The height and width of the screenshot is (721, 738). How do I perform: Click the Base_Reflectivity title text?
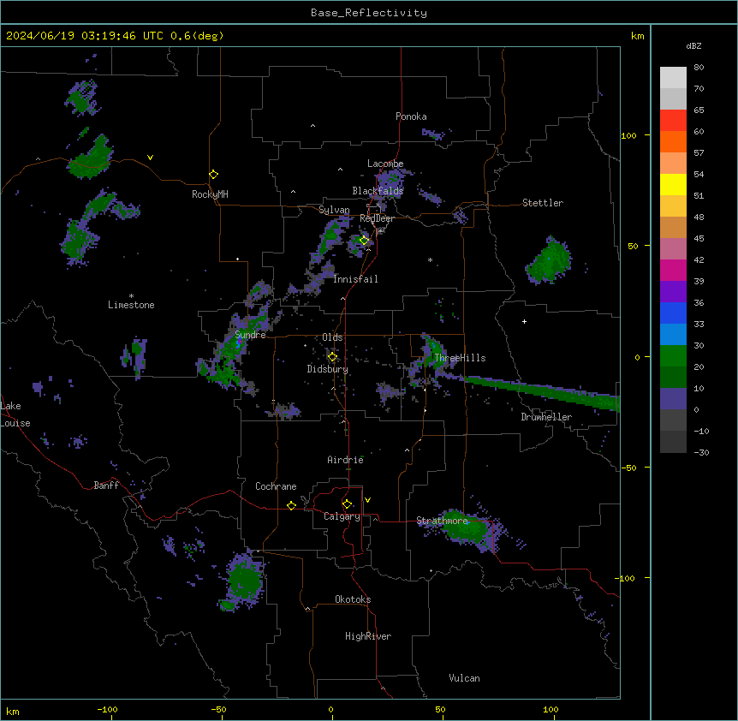tap(369, 13)
